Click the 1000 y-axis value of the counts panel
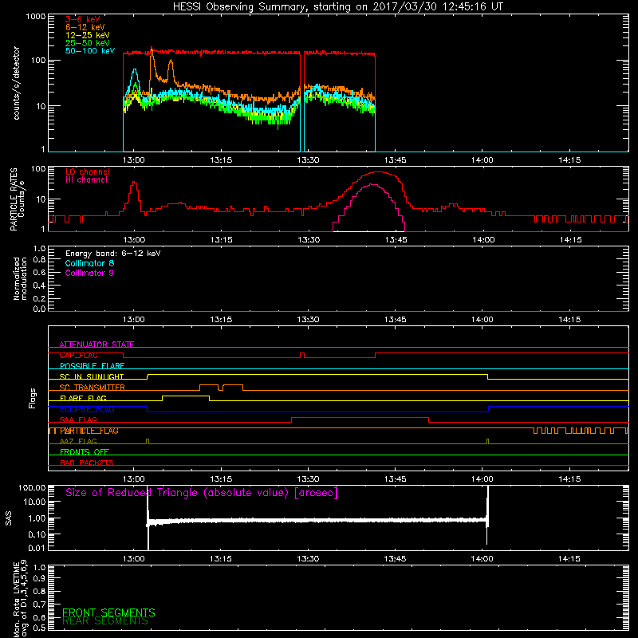Screen dimensions: 638x638 point(36,17)
